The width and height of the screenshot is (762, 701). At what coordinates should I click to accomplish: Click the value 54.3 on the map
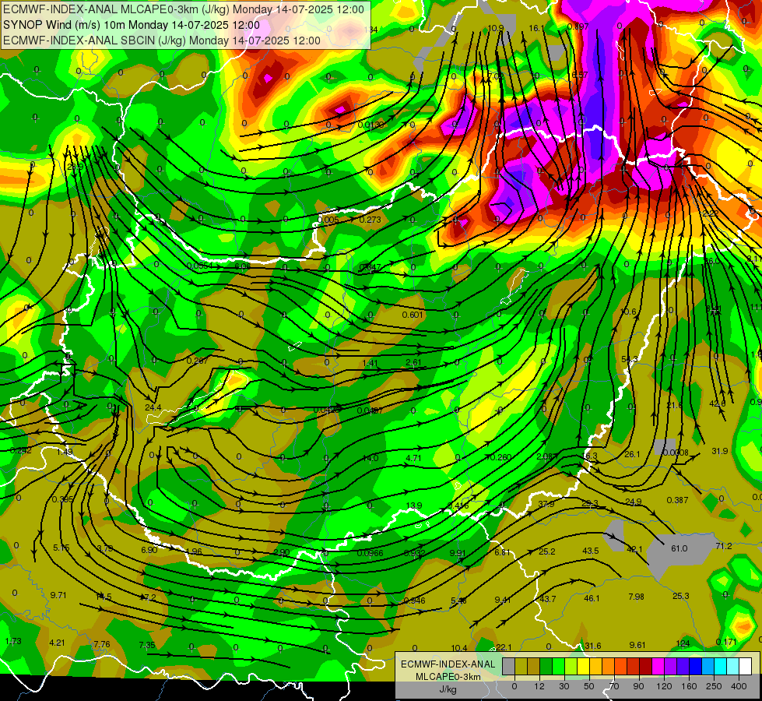[x=630, y=360]
